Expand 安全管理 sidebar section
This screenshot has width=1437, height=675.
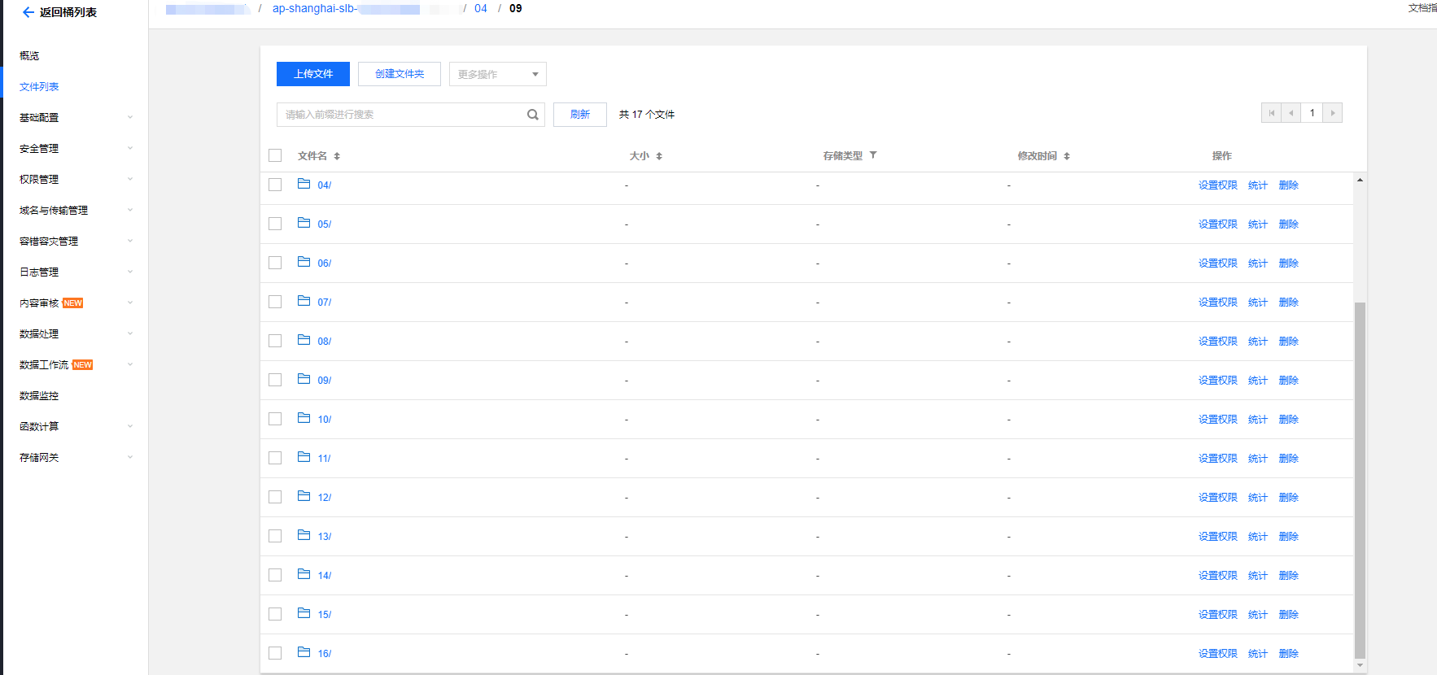click(130, 149)
